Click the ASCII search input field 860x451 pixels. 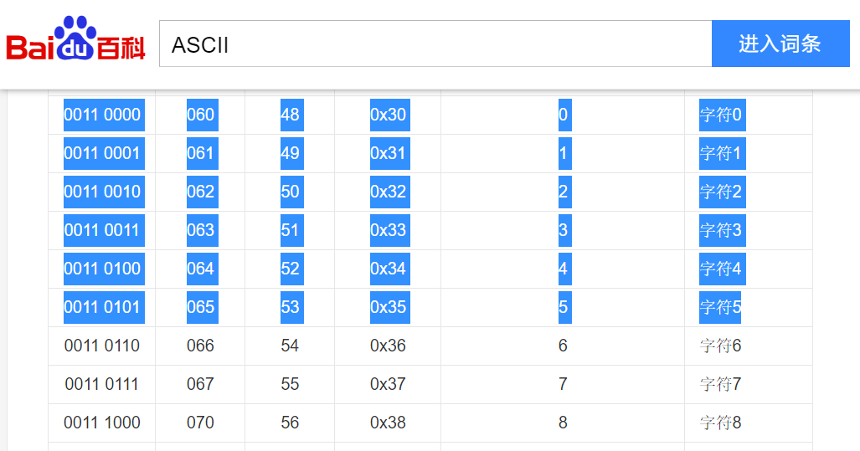pyautogui.click(x=435, y=44)
